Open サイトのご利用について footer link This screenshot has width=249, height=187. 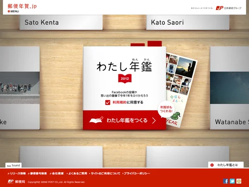105,174
